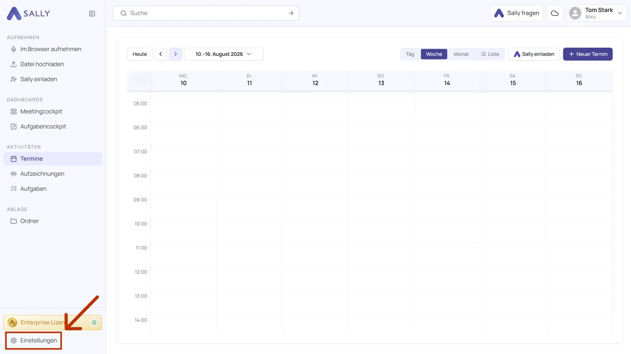The height and width of the screenshot is (354, 631).
Task: Click the waveform icon beside Aufzeichnungen
Action: [14, 174]
